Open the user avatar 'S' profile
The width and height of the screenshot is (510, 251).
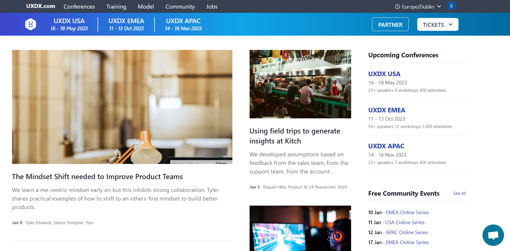tap(451, 6)
